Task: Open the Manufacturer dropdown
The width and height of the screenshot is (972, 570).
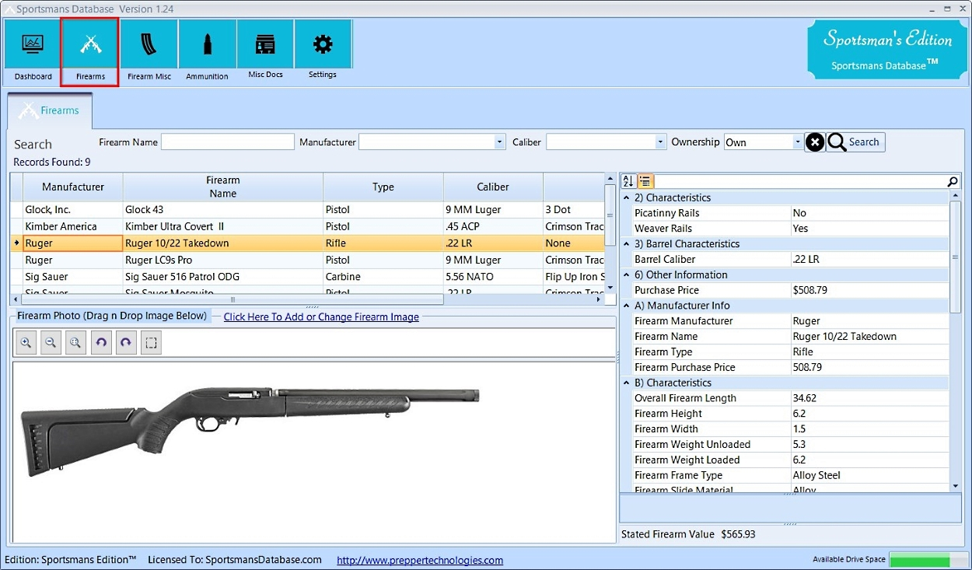Action: (500, 142)
